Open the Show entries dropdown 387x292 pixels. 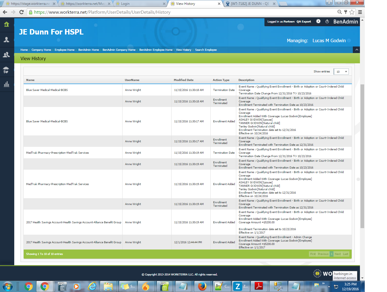(x=341, y=72)
